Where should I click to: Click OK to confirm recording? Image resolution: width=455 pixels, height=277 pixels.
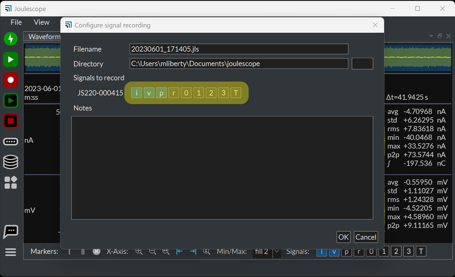pos(344,237)
